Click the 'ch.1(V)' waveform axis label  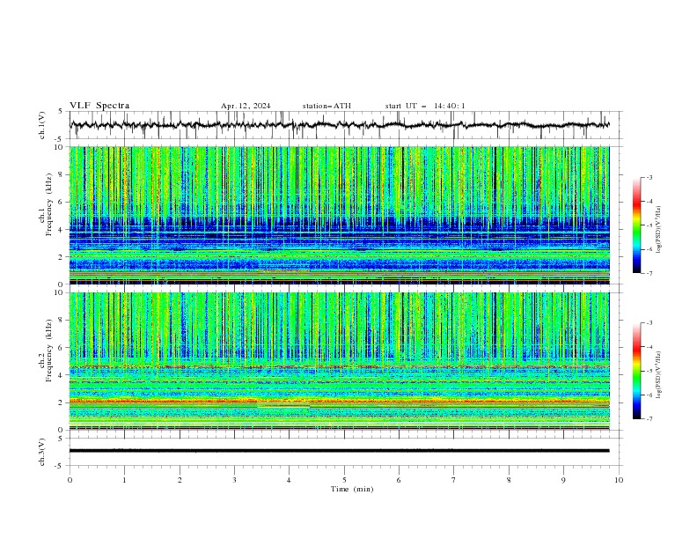tap(42, 125)
